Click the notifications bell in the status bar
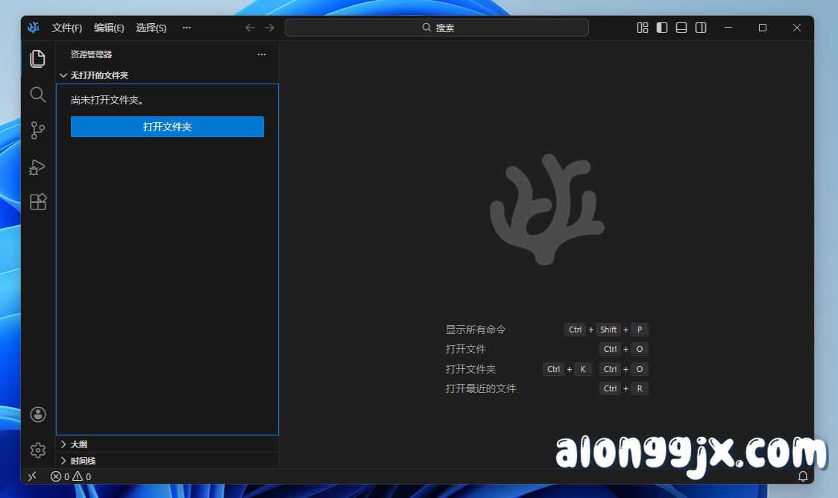 click(x=803, y=476)
